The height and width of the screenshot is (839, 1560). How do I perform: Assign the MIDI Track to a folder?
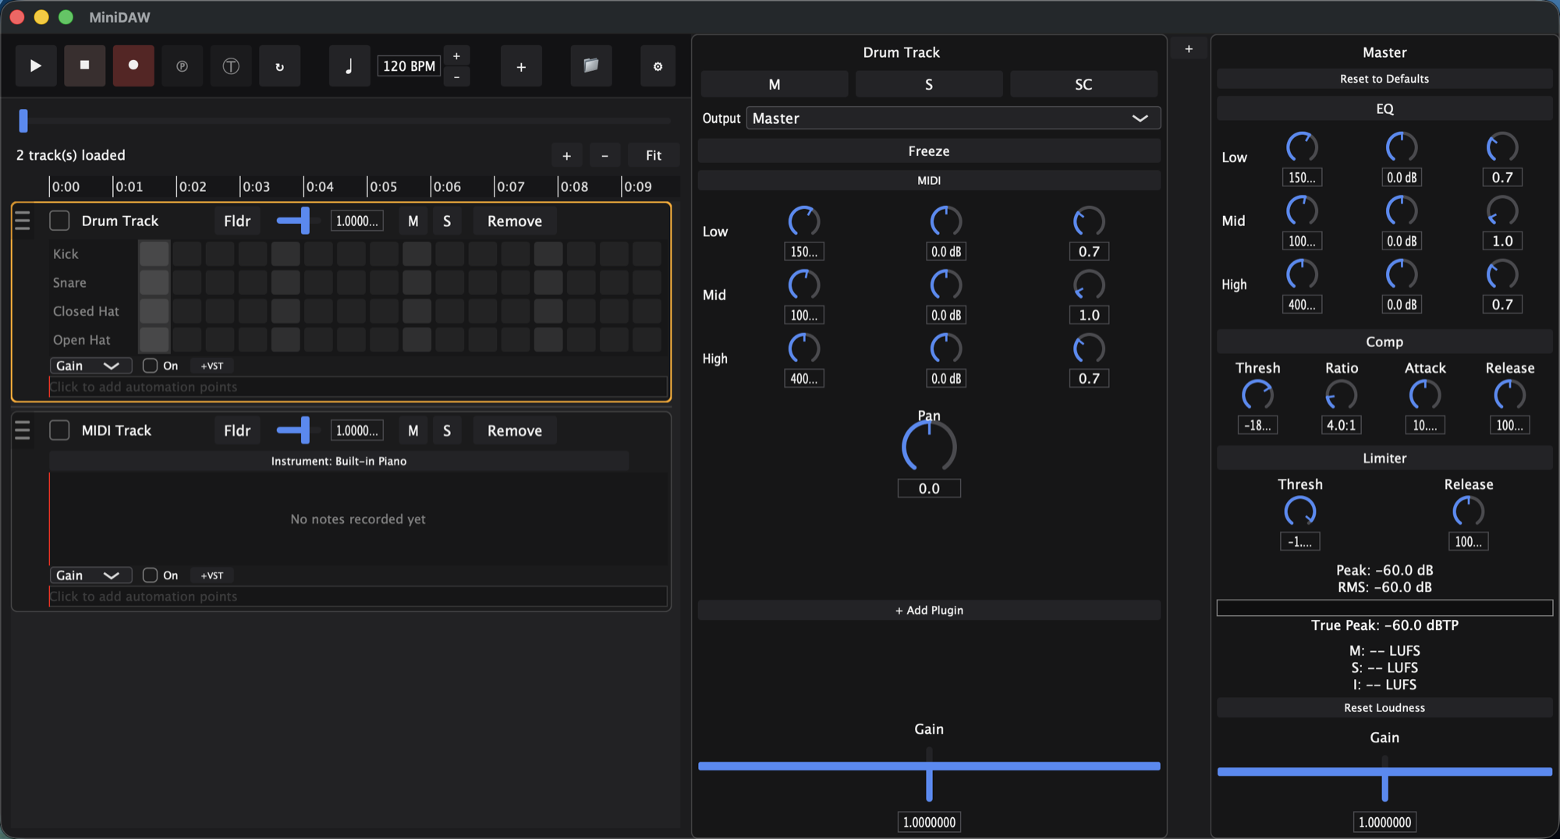(237, 430)
